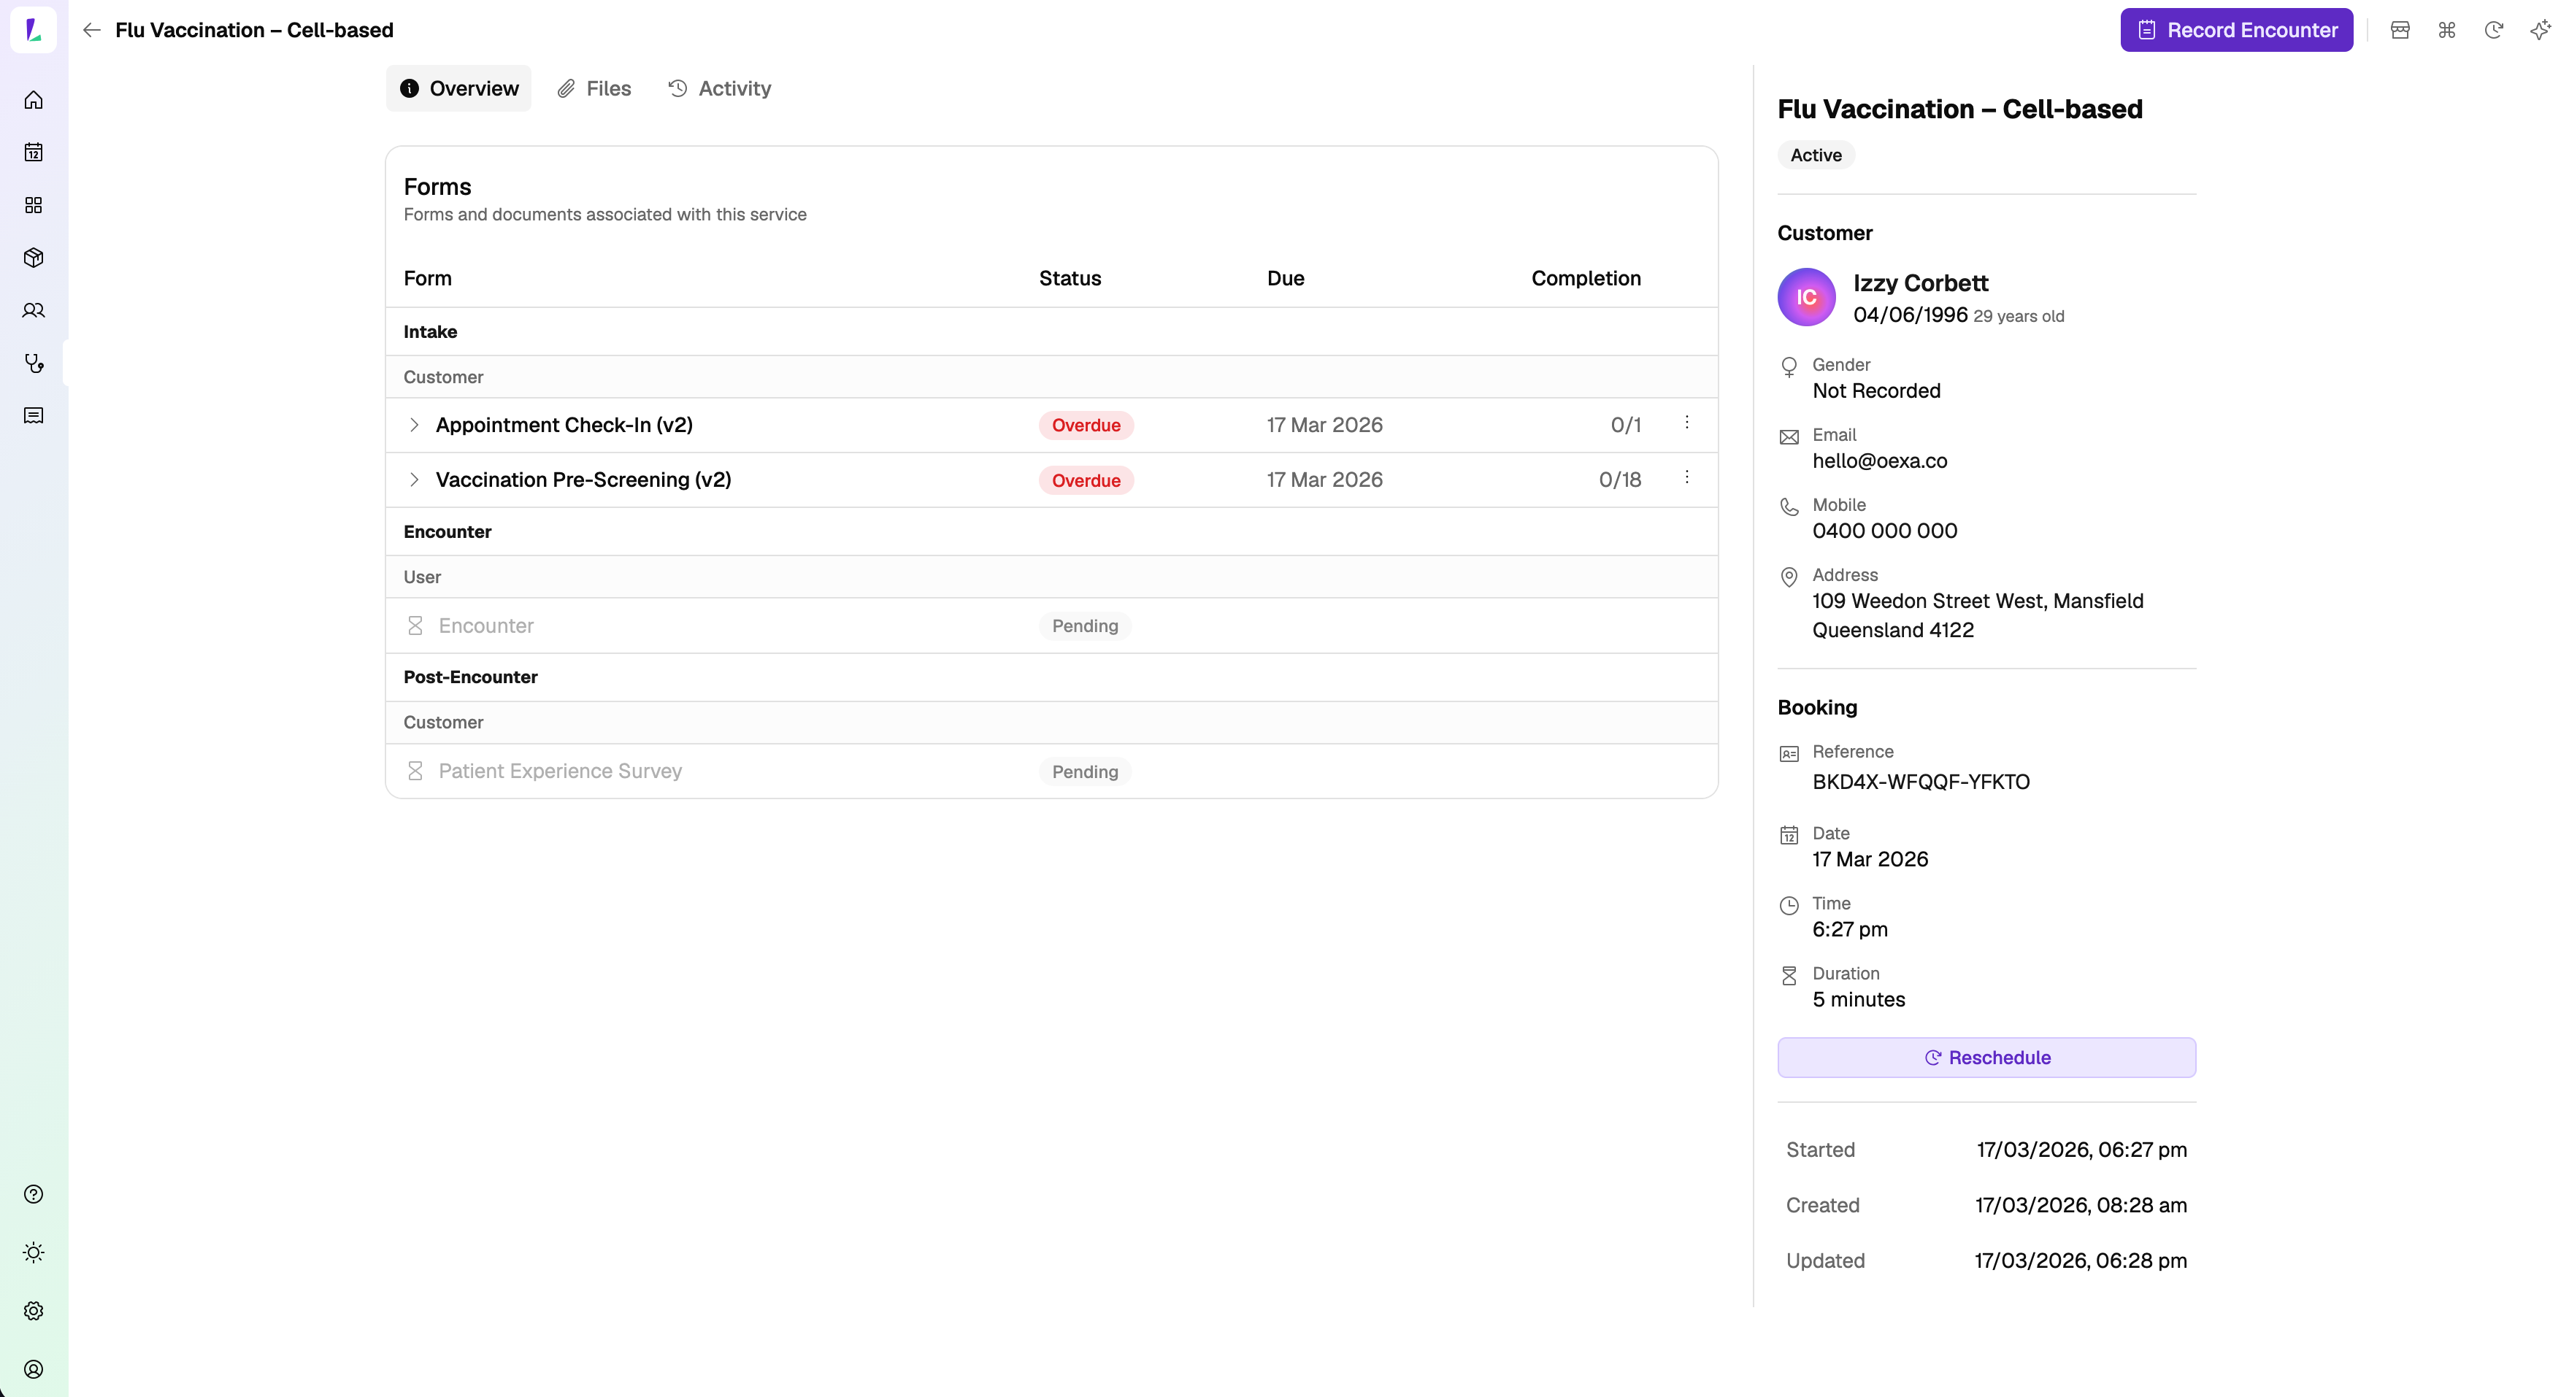Screen dimensions: 2561x1397
Task: Toggle the light theme sun icon
Action: click(x=34, y=1252)
